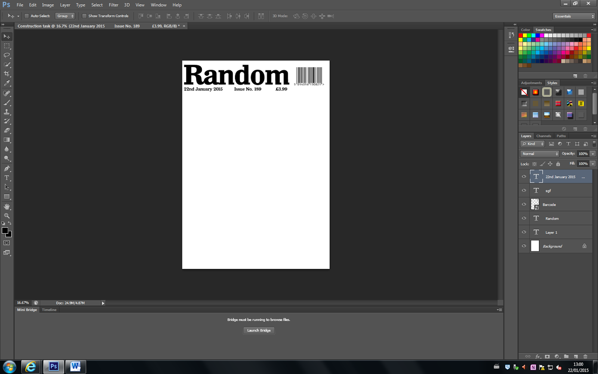This screenshot has width=598, height=374.
Task: Hide the Background layer
Action: point(524,246)
